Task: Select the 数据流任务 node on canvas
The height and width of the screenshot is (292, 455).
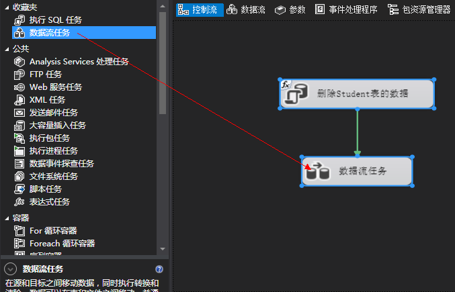Action: coord(357,171)
